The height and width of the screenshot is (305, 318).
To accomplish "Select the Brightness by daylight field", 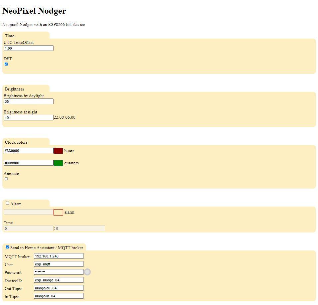I will [x=28, y=101].
